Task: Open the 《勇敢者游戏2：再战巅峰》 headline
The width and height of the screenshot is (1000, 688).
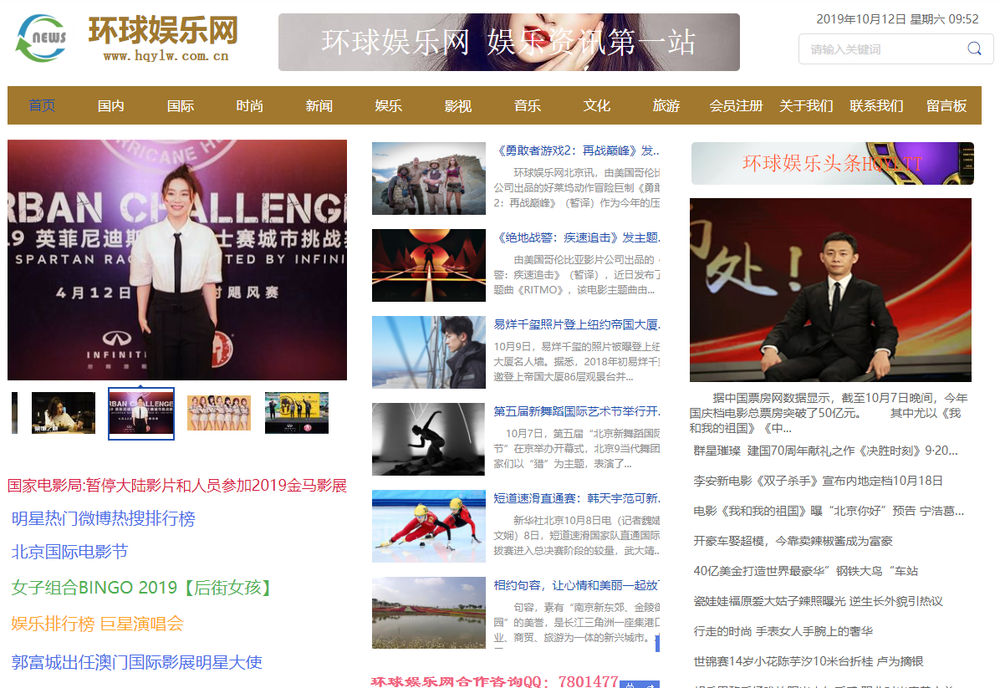Action: tap(575, 150)
